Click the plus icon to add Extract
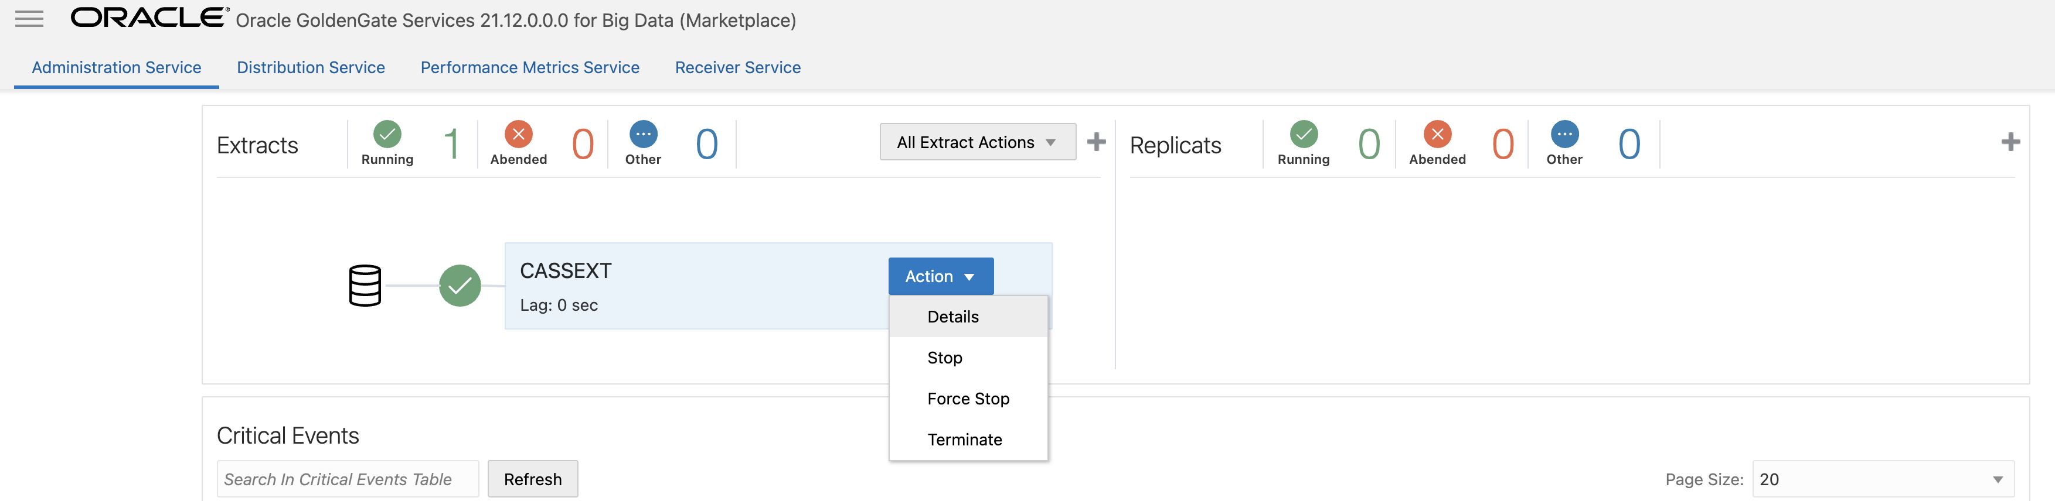This screenshot has width=2055, height=501. [1096, 142]
